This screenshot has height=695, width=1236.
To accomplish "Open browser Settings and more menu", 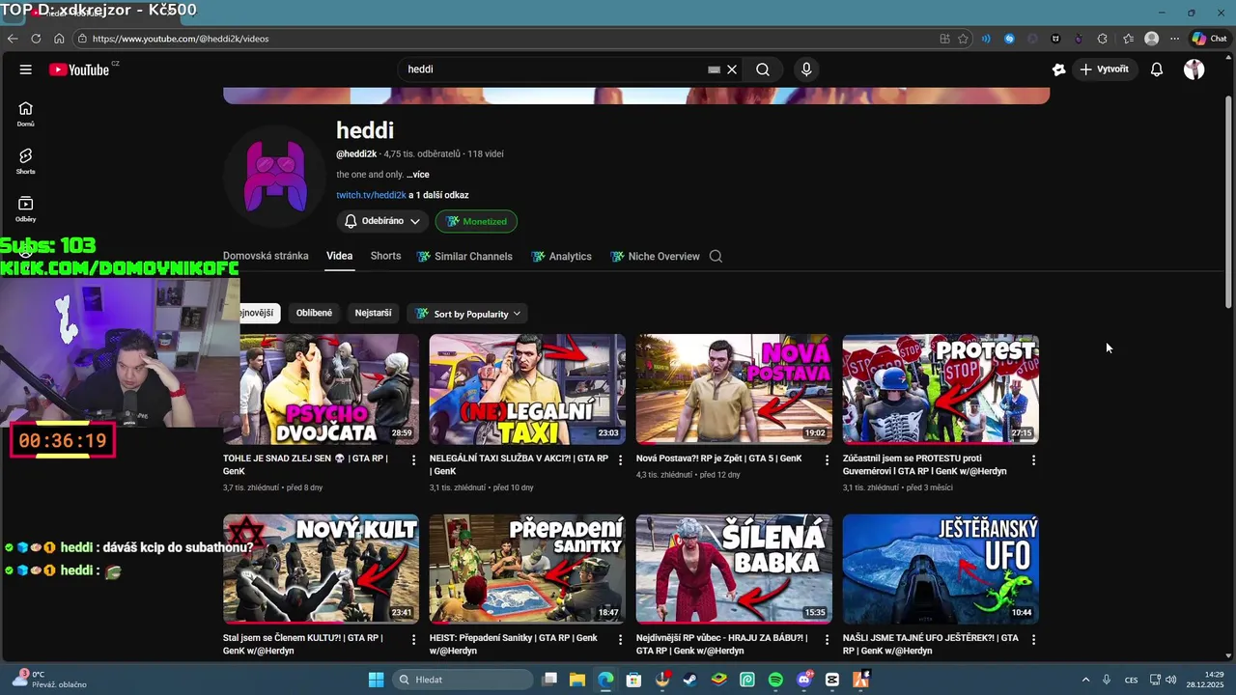I will (1174, 39).
